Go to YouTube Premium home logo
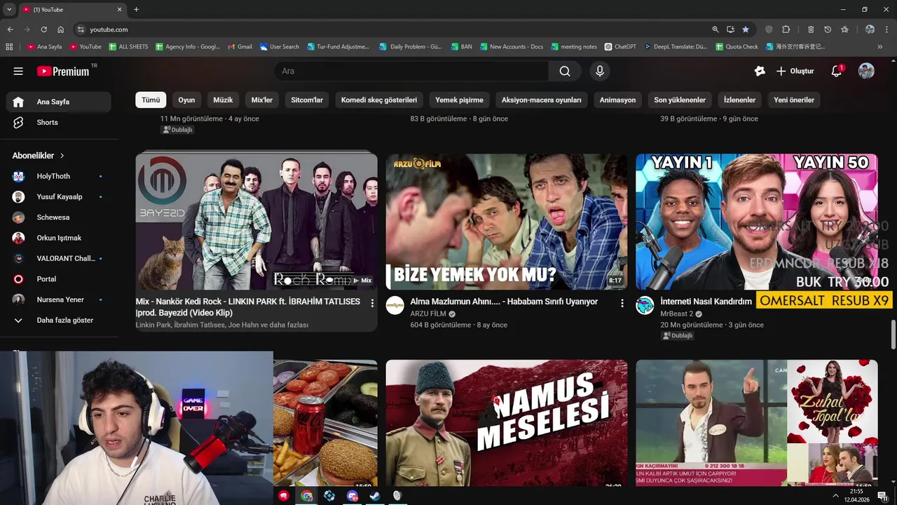897x505 pixels. click(x=64, y=71)
